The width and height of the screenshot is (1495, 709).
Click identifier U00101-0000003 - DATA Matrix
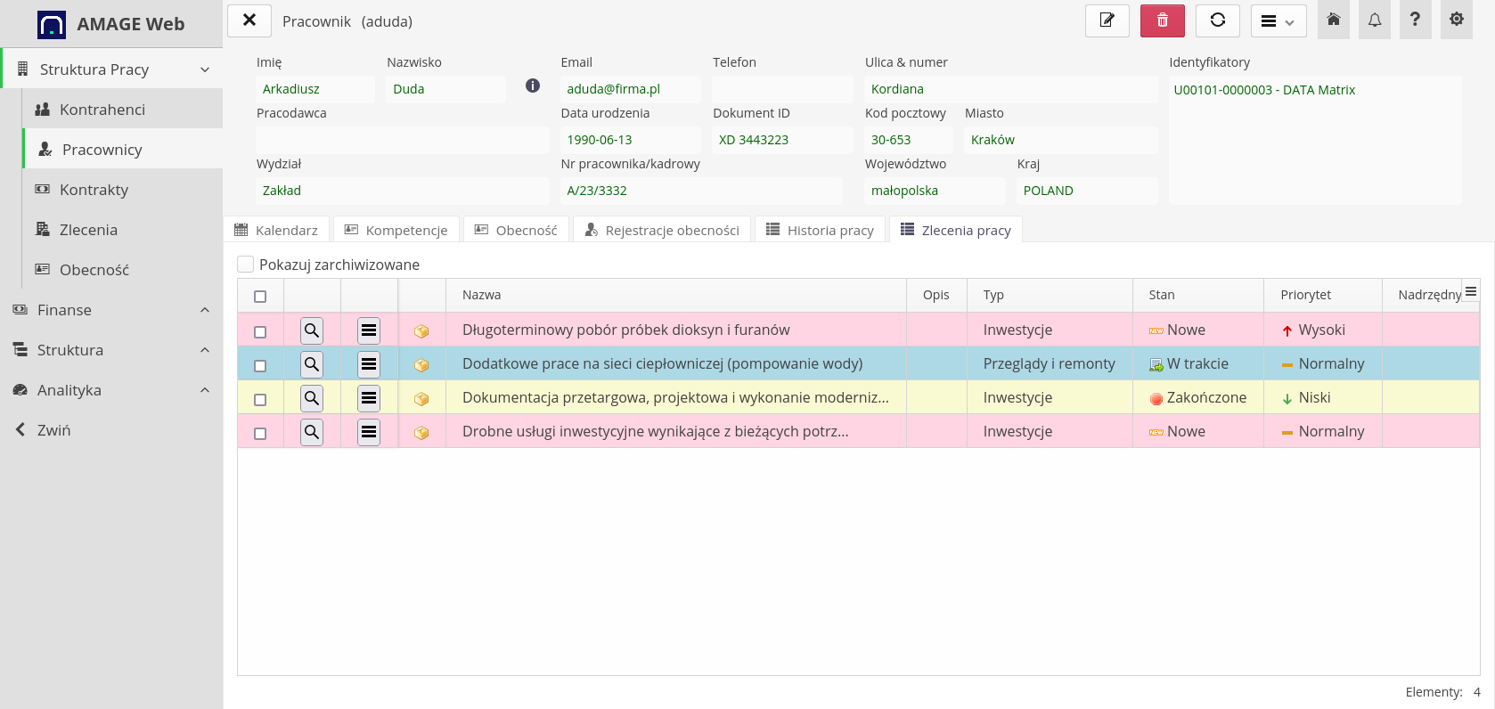pos(1264,90)
